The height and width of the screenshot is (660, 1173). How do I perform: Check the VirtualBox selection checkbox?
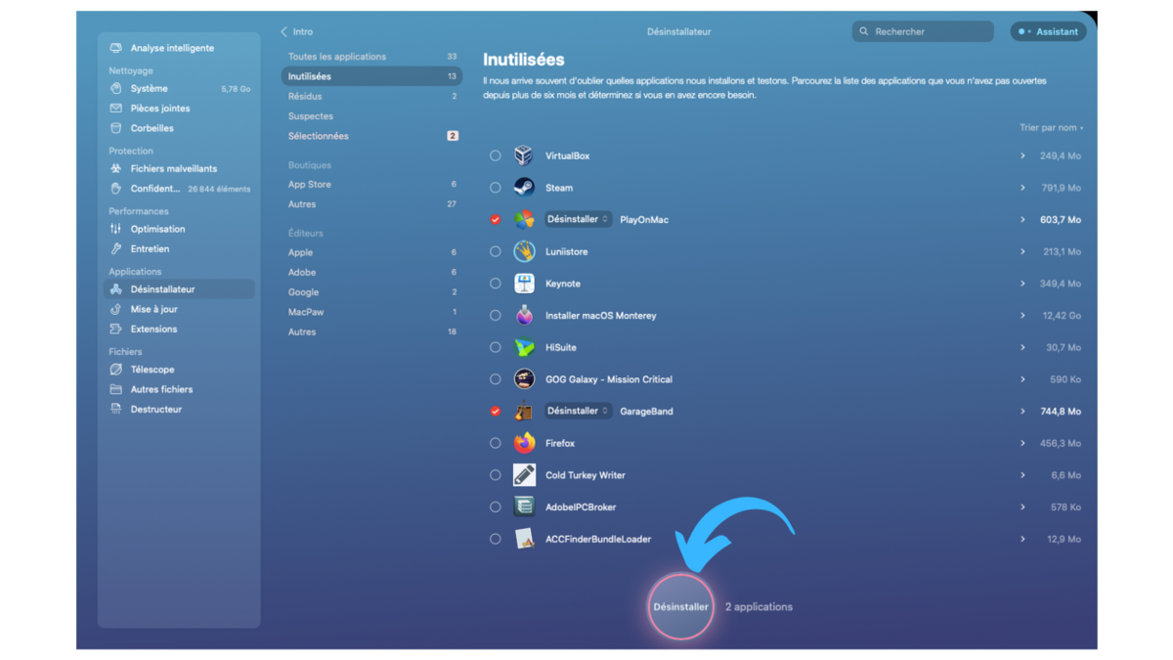(x=496, y=155)
